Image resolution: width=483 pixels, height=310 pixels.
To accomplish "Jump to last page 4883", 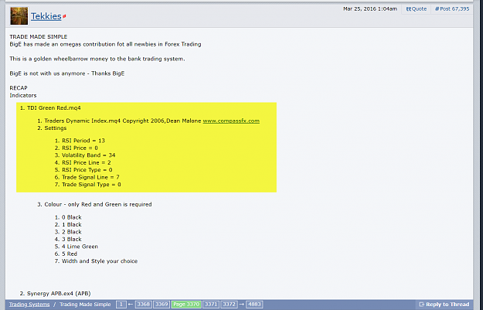I will [x=254, y=305].
